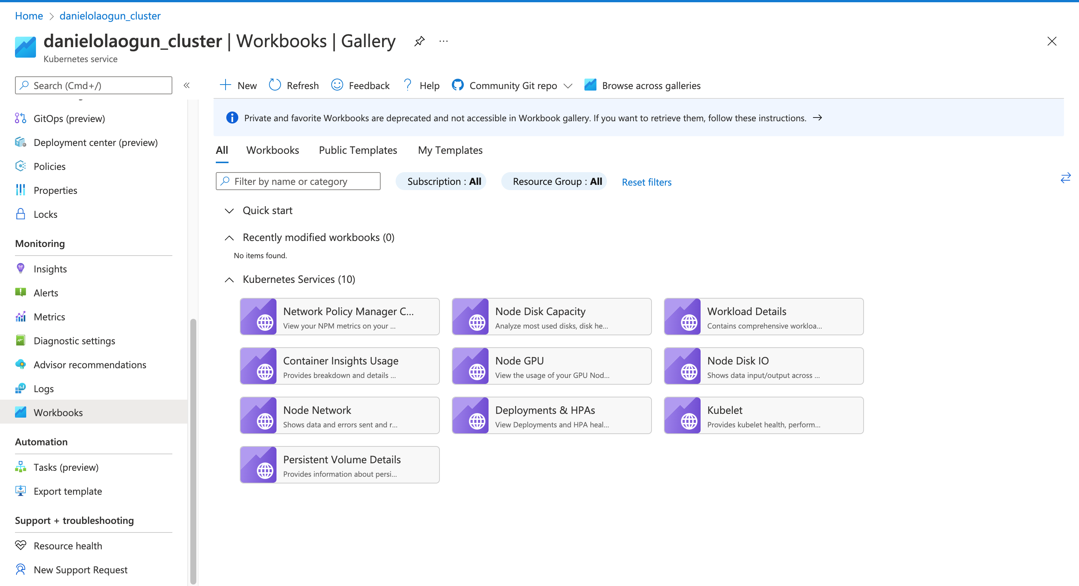Switch to the My Templates tab
Screen dimensions: 1079x586
tap(450, 150)
